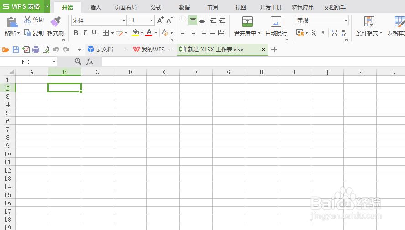Open the font size dropdown
The image size is (405, 230).
151,20
